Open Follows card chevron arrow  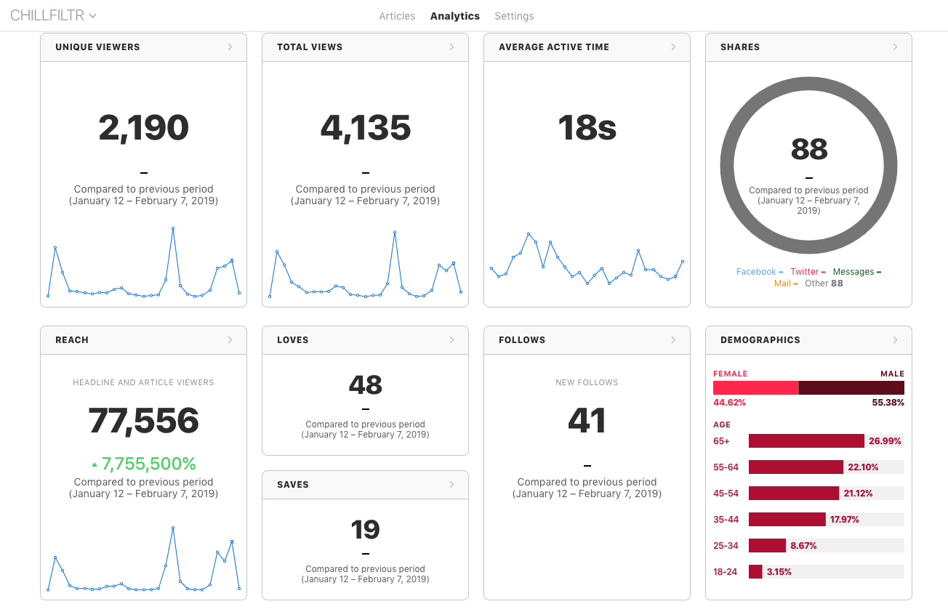pos(674,340)
